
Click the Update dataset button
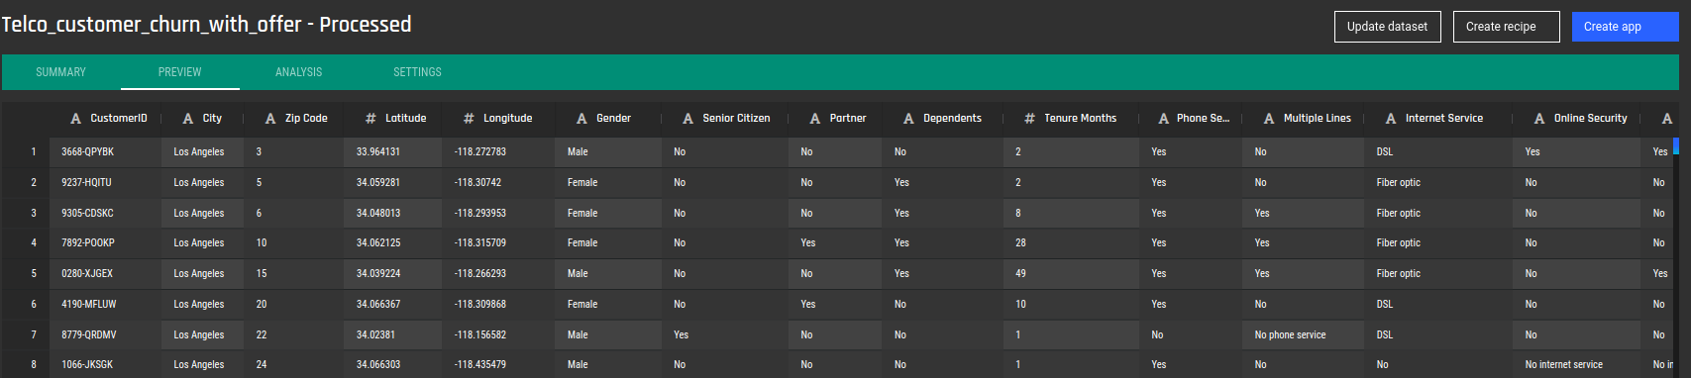[1387, 27]
